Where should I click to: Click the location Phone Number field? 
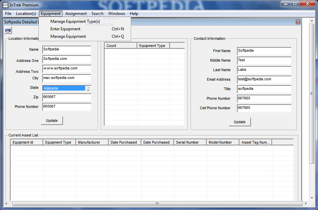tap(67, 107)
